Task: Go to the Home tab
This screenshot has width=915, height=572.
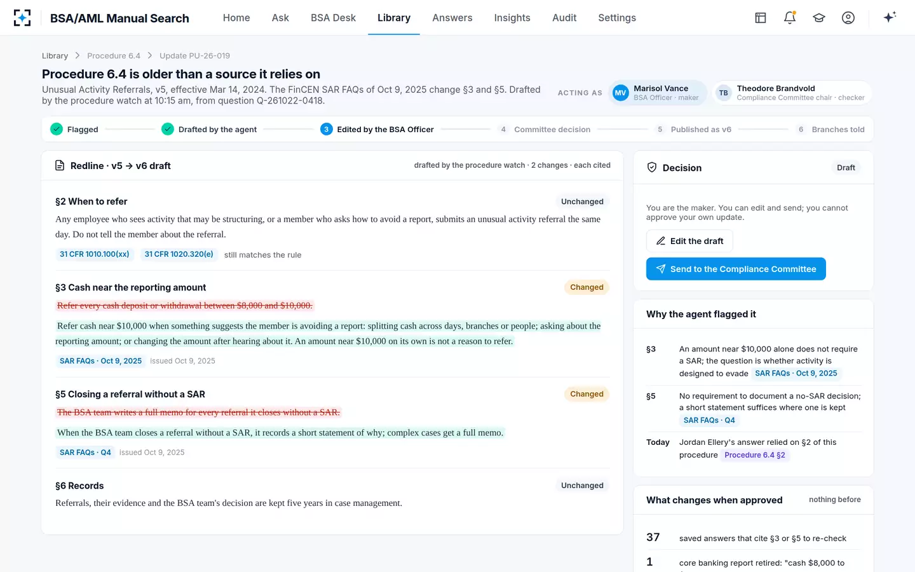Action: click(236, 18)
